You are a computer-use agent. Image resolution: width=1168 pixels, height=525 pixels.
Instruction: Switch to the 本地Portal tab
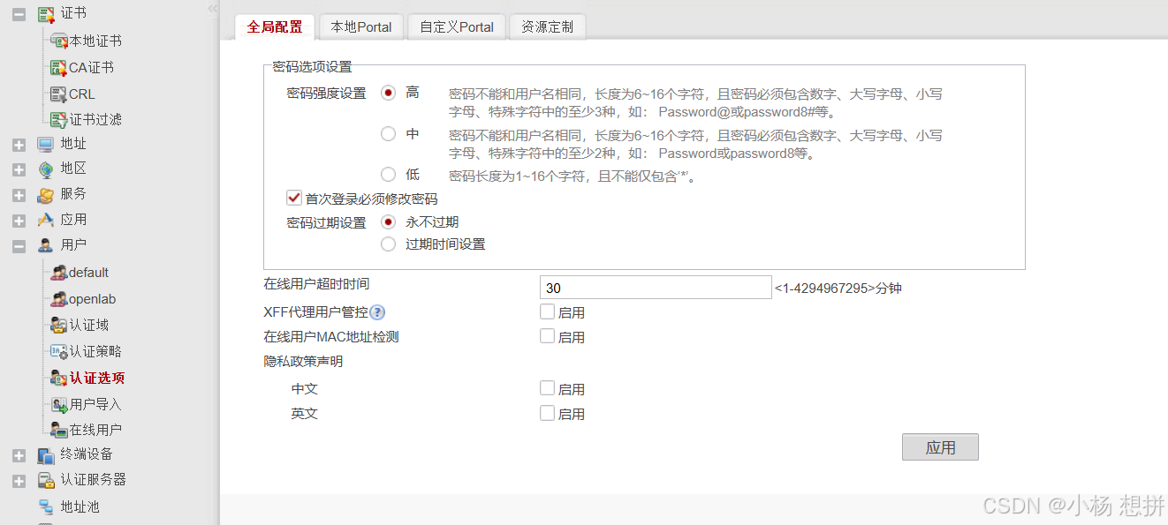(361, 26)
